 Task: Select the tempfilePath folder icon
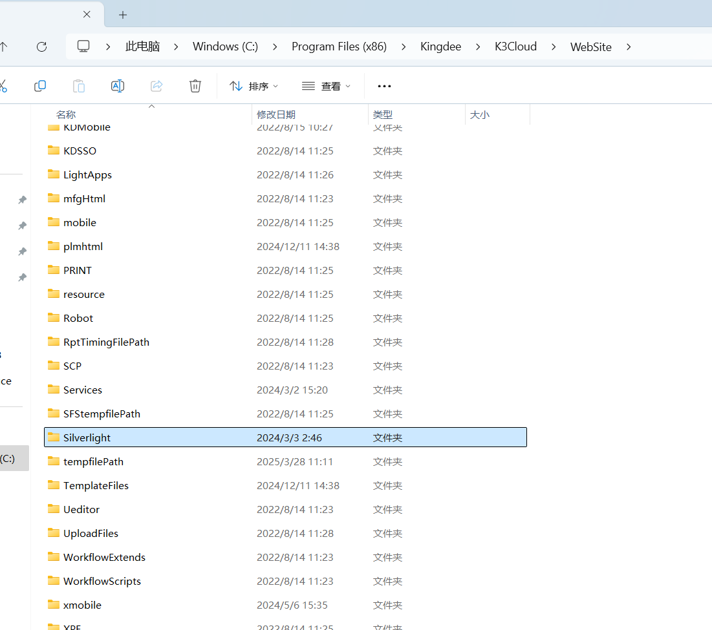(54, 461)
